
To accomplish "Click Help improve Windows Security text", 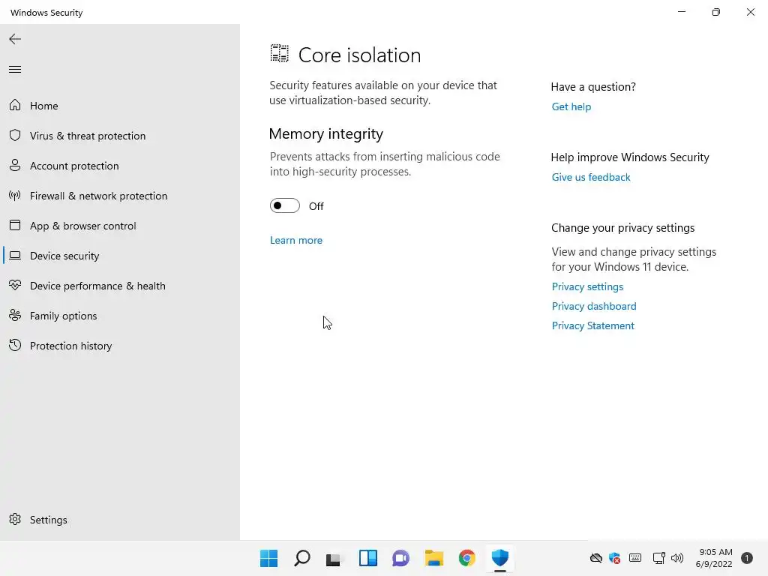I will click(x=630, y=157).
